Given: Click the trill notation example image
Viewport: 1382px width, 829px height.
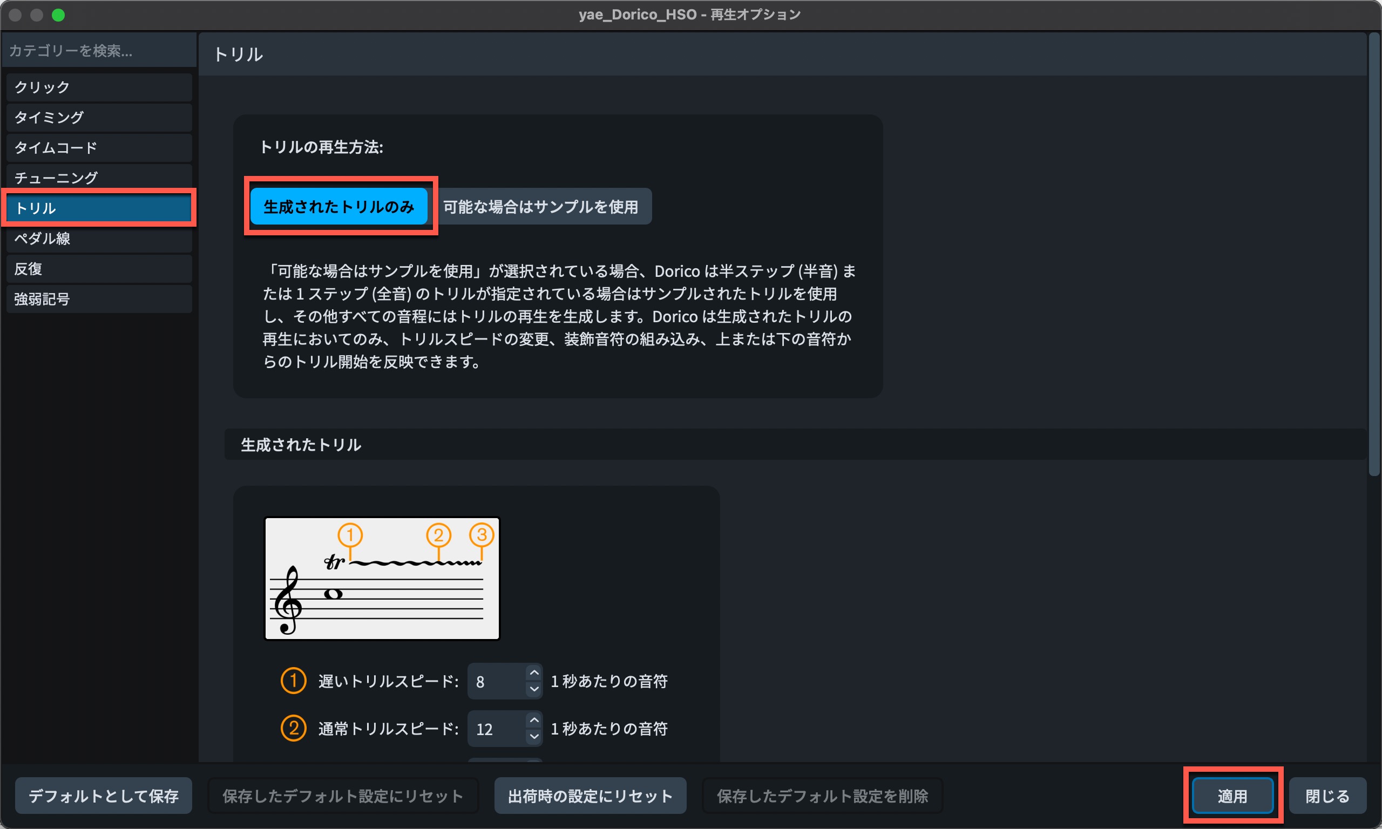Looking at the screenshot, I should click(x=382, y=578).
